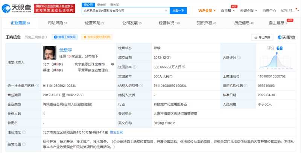Screen dimensions: 301x153
Task: Click the 组织机构代码 value 059210053
Action: pyautogui.click(x=266, y=86)
